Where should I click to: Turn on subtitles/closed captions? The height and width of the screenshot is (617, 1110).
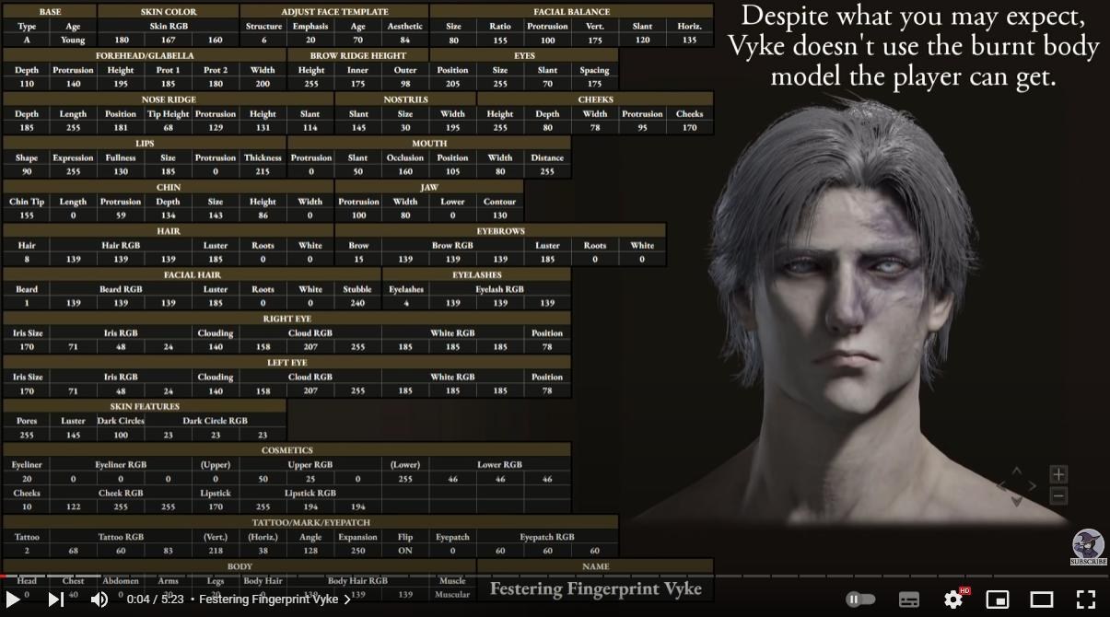tap(908, 600)
